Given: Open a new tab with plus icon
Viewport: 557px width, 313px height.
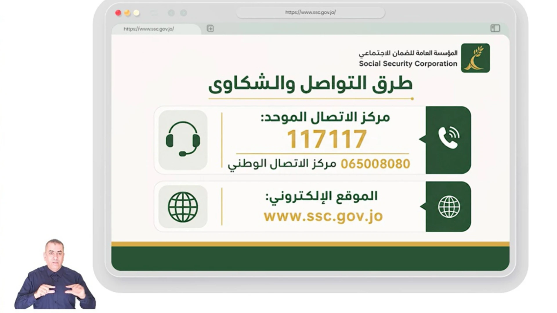Looking at the screenshot, I should 210,28.
